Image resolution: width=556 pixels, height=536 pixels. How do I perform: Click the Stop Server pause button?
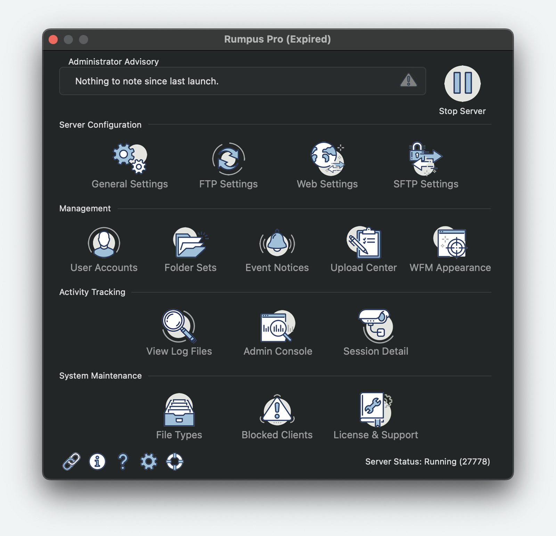pos(462,83)
